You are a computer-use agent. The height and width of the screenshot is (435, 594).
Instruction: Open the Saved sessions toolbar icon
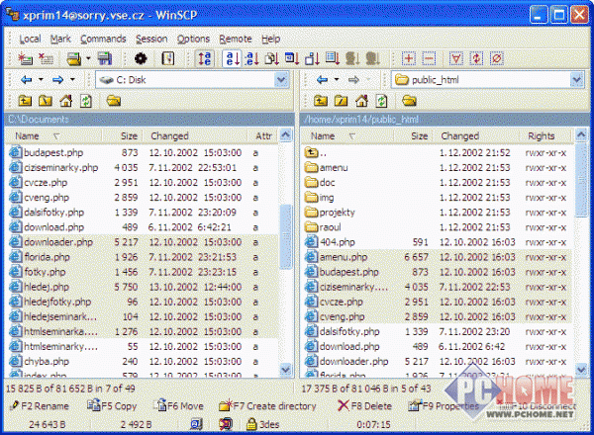(x=74, y=58)
